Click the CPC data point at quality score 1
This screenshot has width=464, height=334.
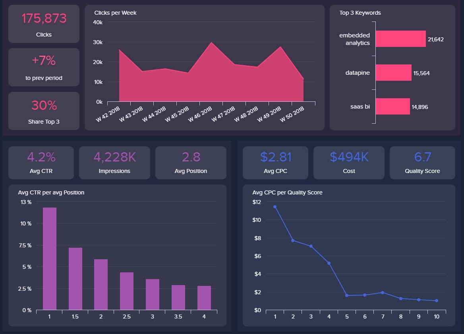[275, 207]
